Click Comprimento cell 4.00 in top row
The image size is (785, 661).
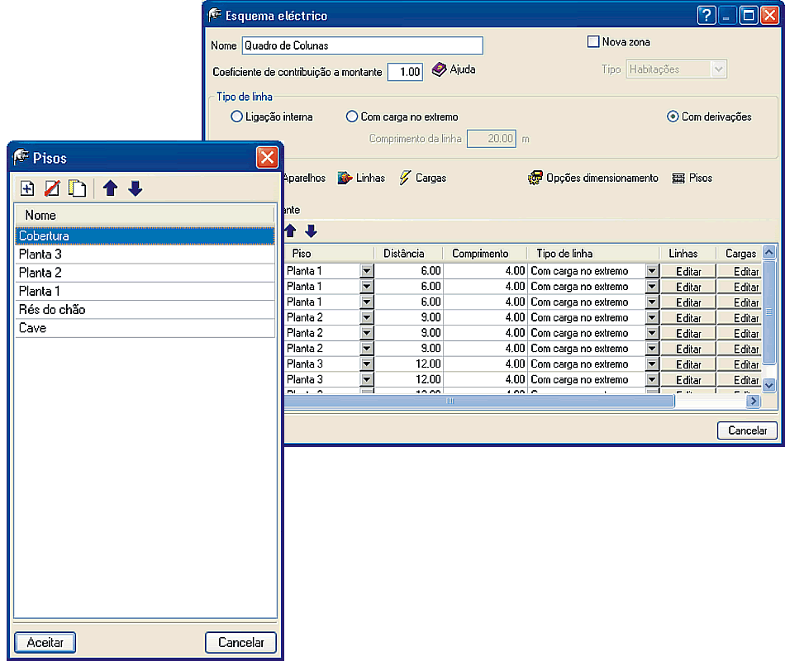click(x=484, y=271)
